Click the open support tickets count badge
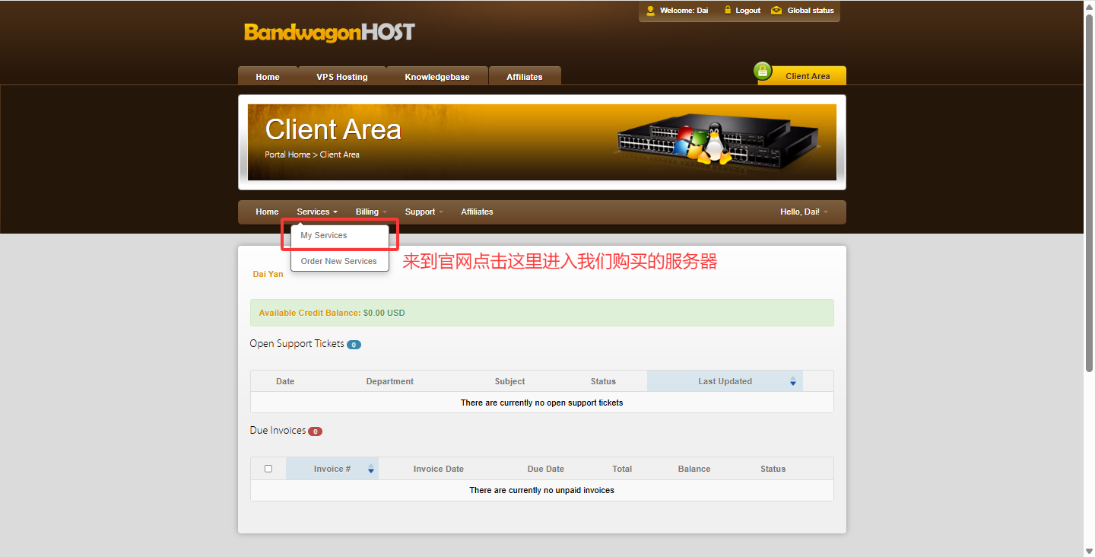The image size is (1095, 557). click(x=354, y=345)
